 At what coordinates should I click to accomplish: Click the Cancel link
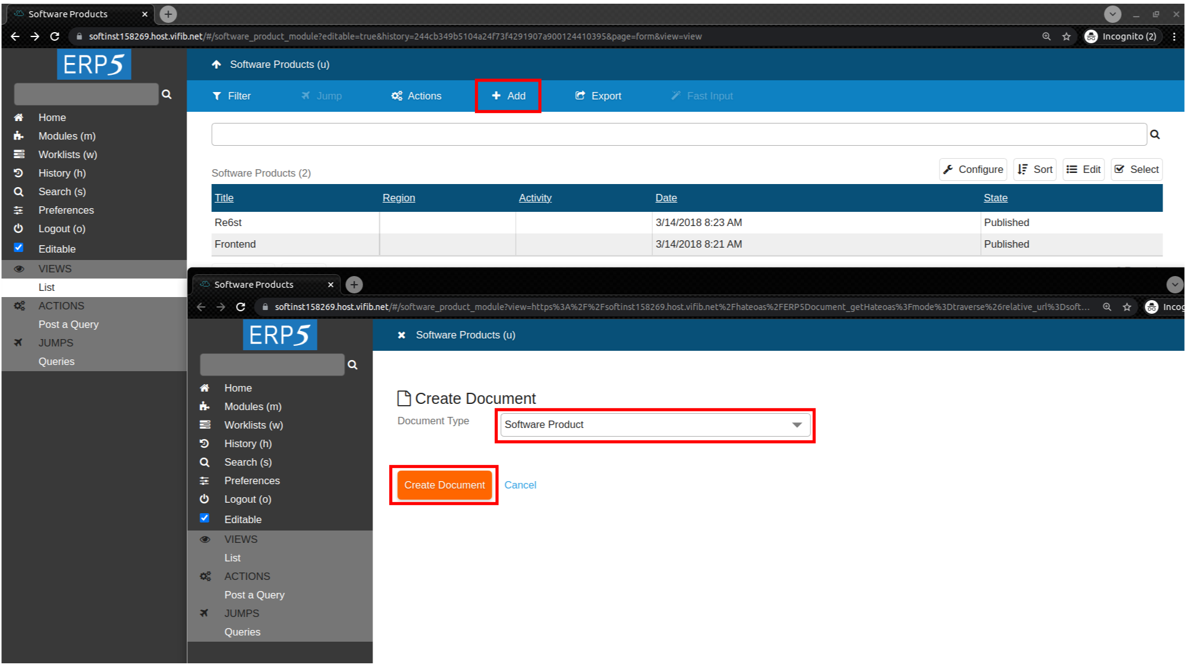[x=519, y=485]
